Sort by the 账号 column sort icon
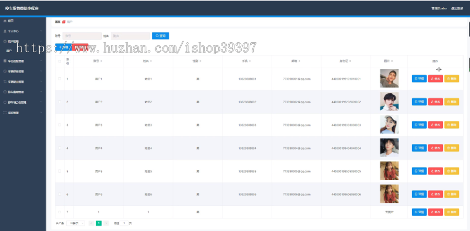 (x=101, y=61)
